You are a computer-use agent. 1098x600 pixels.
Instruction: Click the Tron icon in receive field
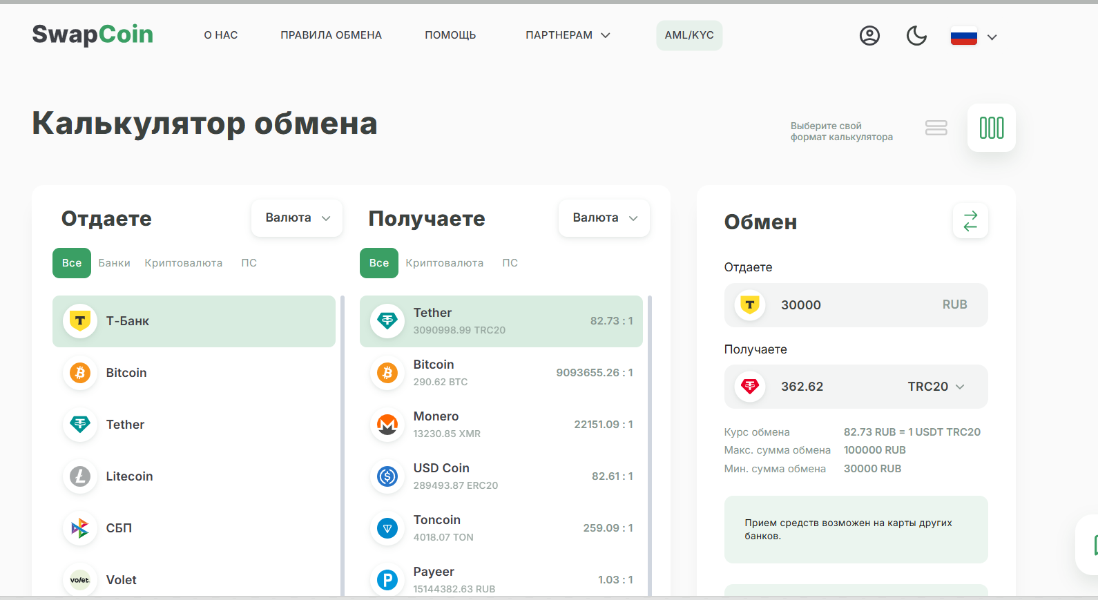tap(750, 386)
